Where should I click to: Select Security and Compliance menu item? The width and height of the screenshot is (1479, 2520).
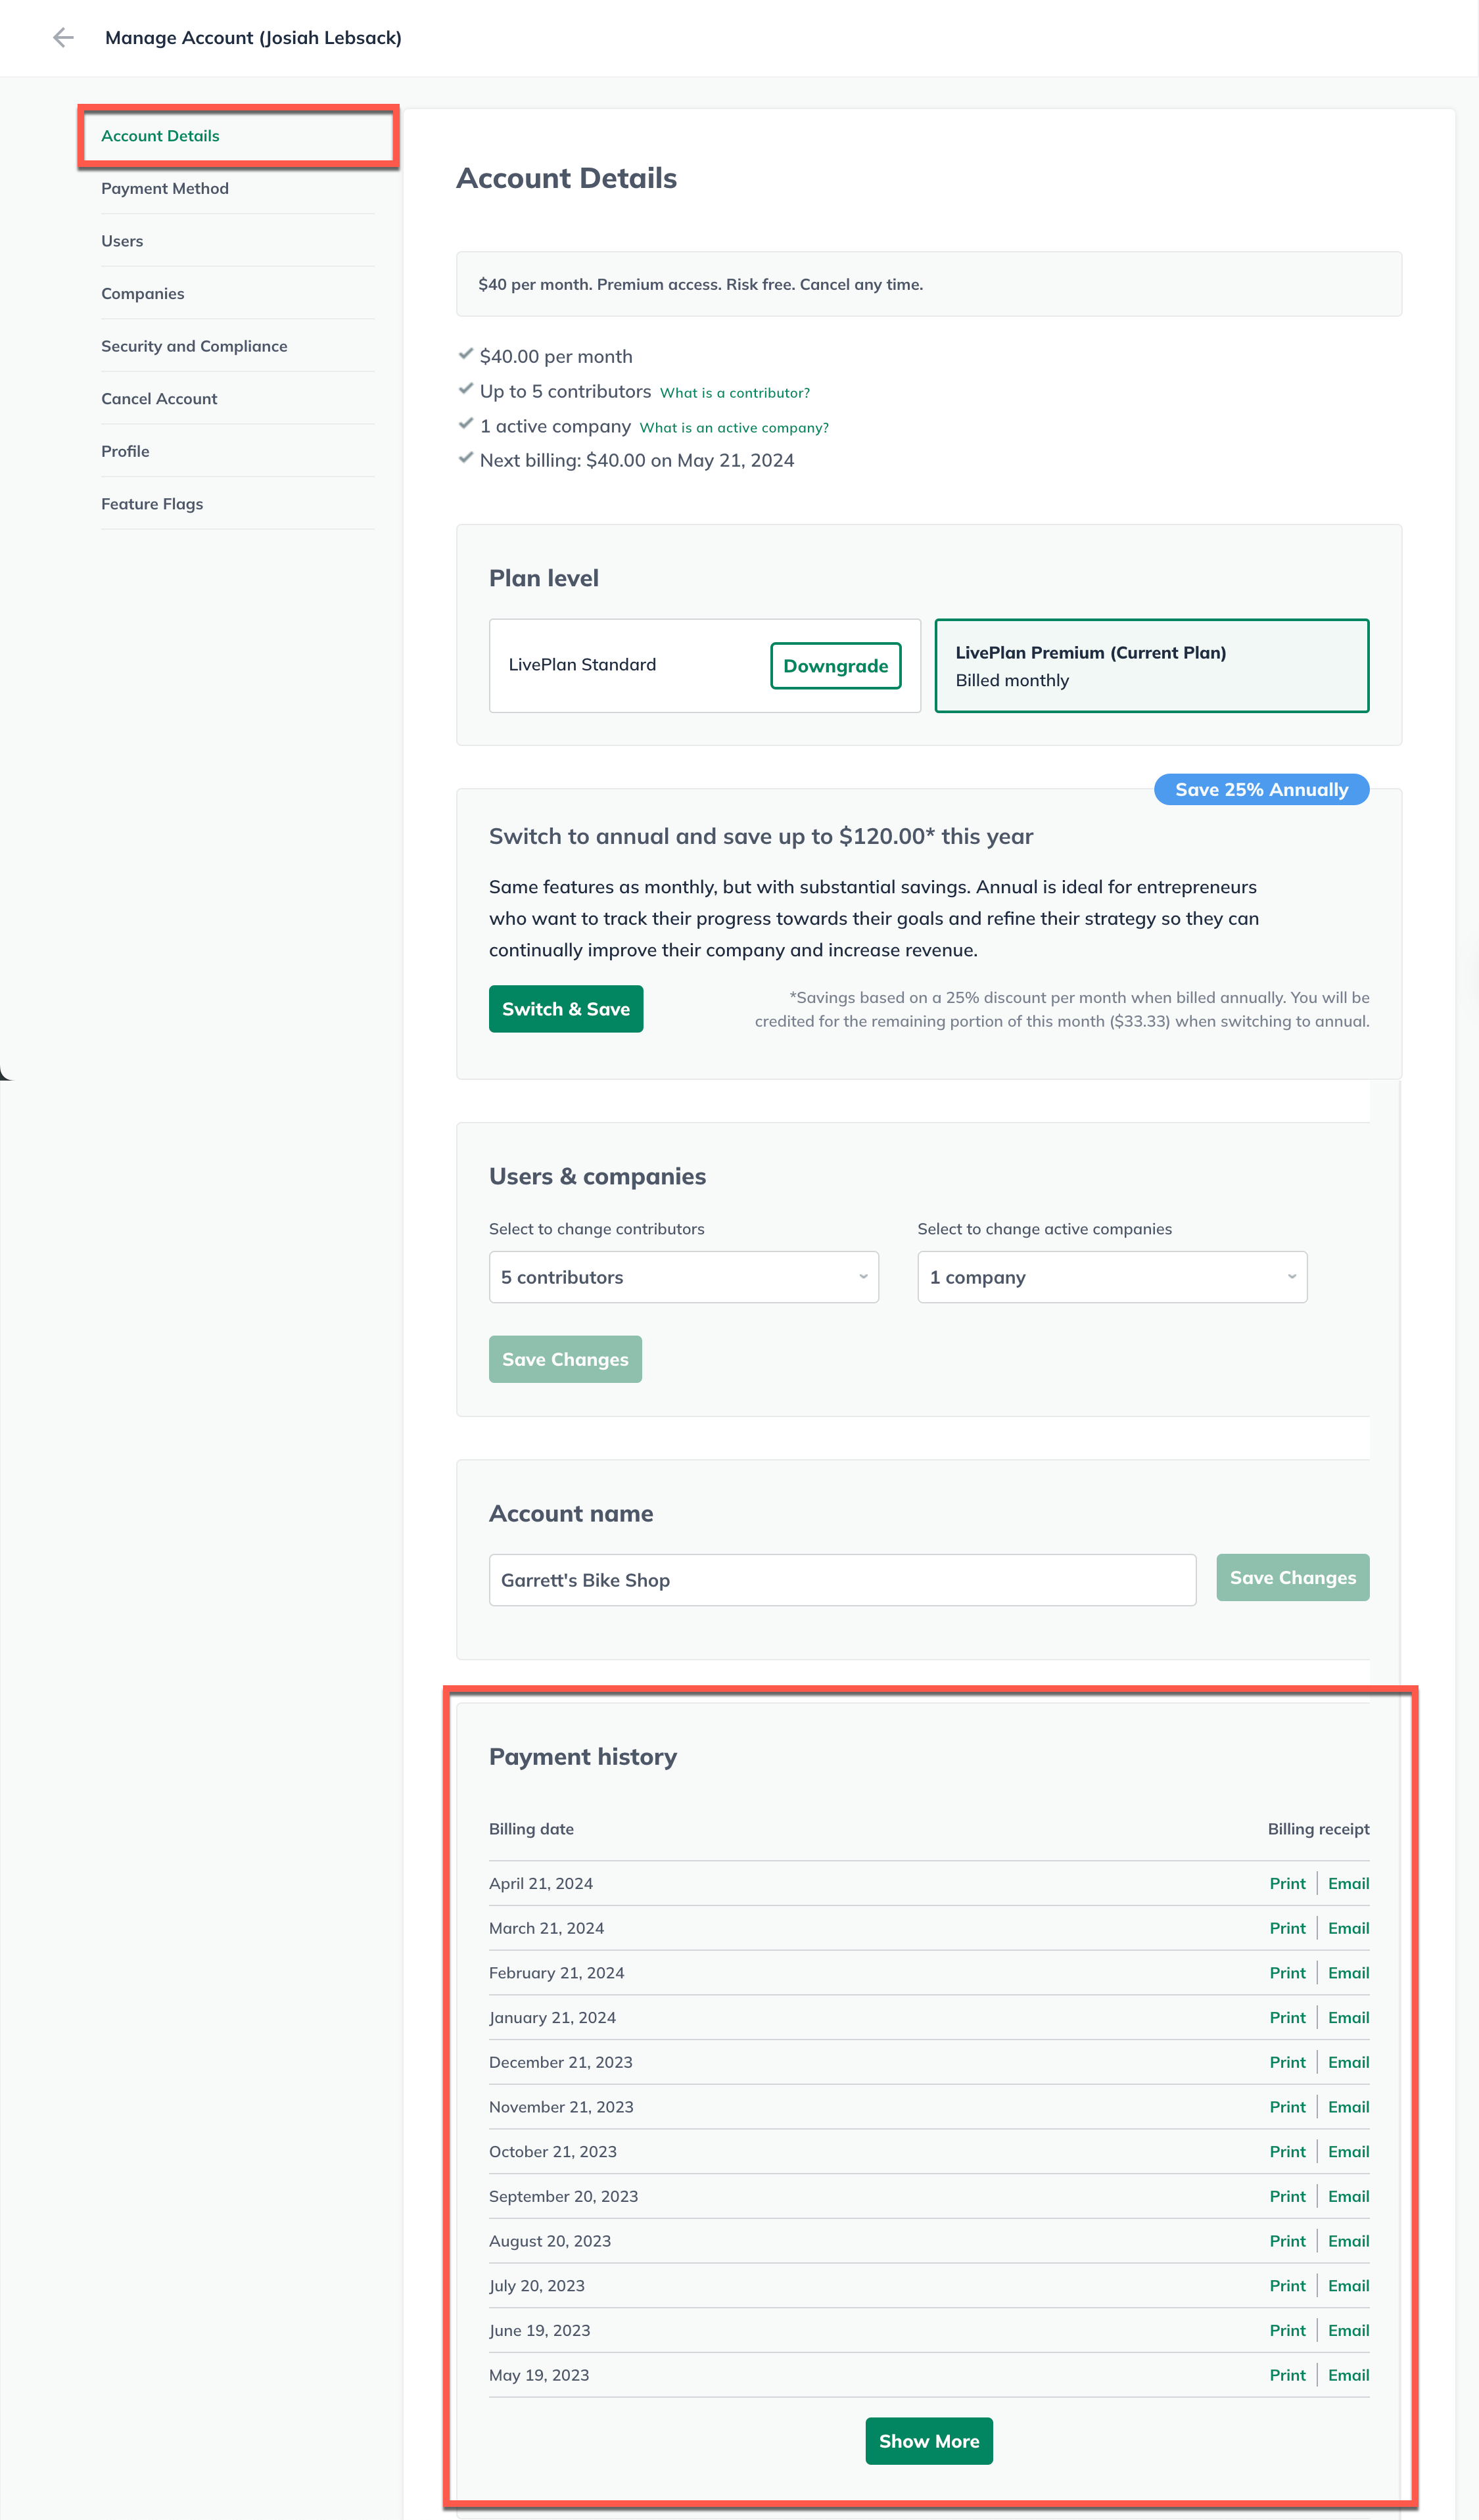(x=194, y=346)
